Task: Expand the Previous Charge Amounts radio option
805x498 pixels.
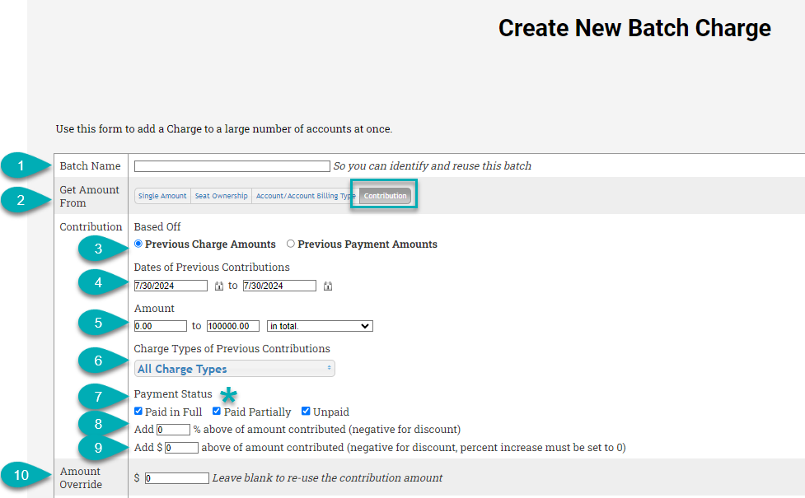Action: coord(138,244)
